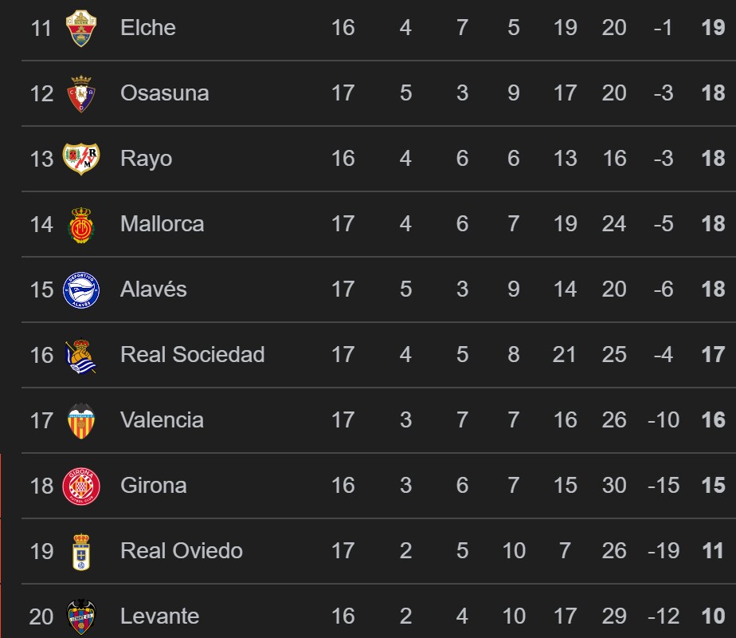Click the Real Oviedo club crest
Screen dimensions: 736x638
tap(80, 551)
